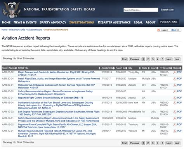This screenshot has height=152, width=184.
Task: Click NTIS number PB2019-101439
Action: 164,113
